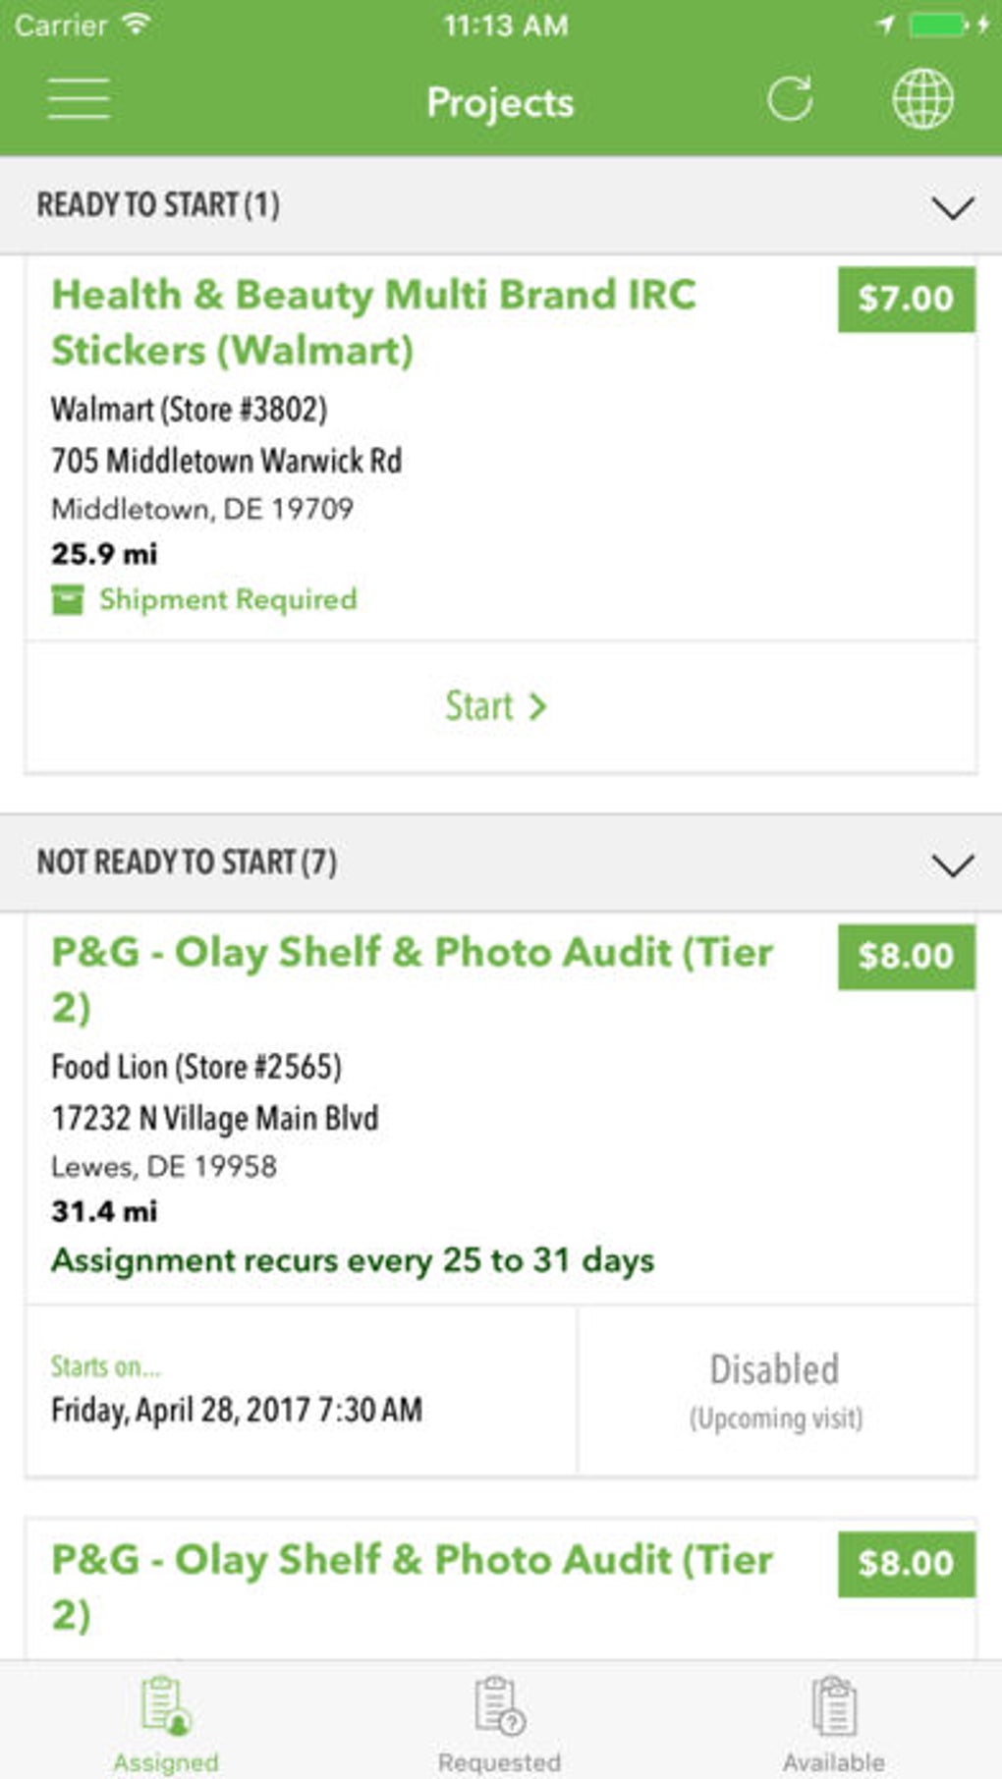Open the globe map view icon
Screen dimensions: 1002x1779
(x=921, y=99)
